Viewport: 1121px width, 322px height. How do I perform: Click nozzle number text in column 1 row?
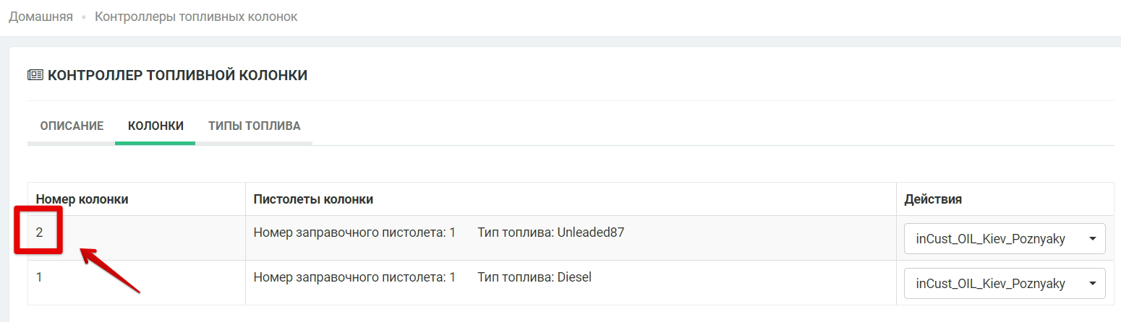point(354,277)
